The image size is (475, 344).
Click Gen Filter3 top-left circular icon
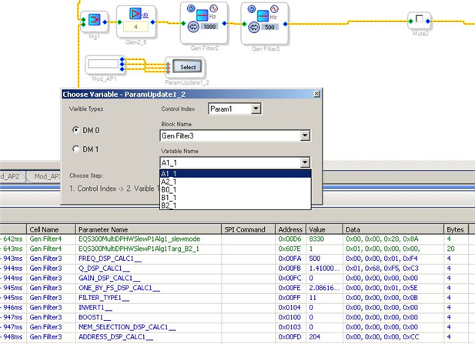252,8
